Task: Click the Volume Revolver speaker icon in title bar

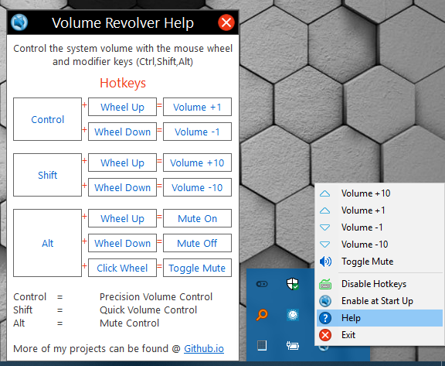Action: click(x=19, y=22)
